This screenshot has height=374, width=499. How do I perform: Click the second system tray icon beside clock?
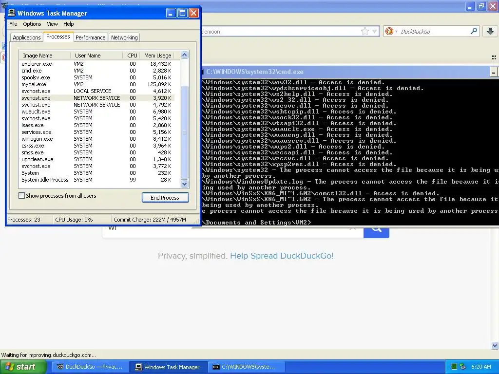tap(463, 367)
